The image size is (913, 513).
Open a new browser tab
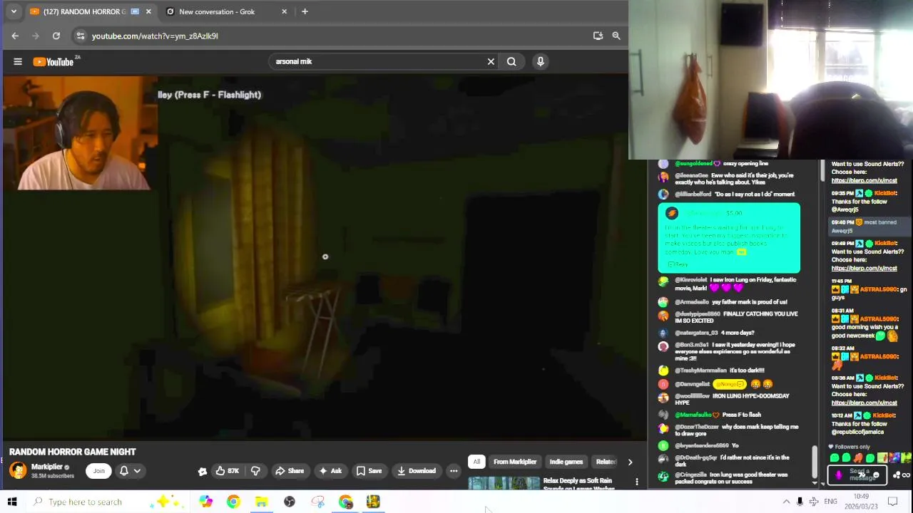click(x=305, y=11)
